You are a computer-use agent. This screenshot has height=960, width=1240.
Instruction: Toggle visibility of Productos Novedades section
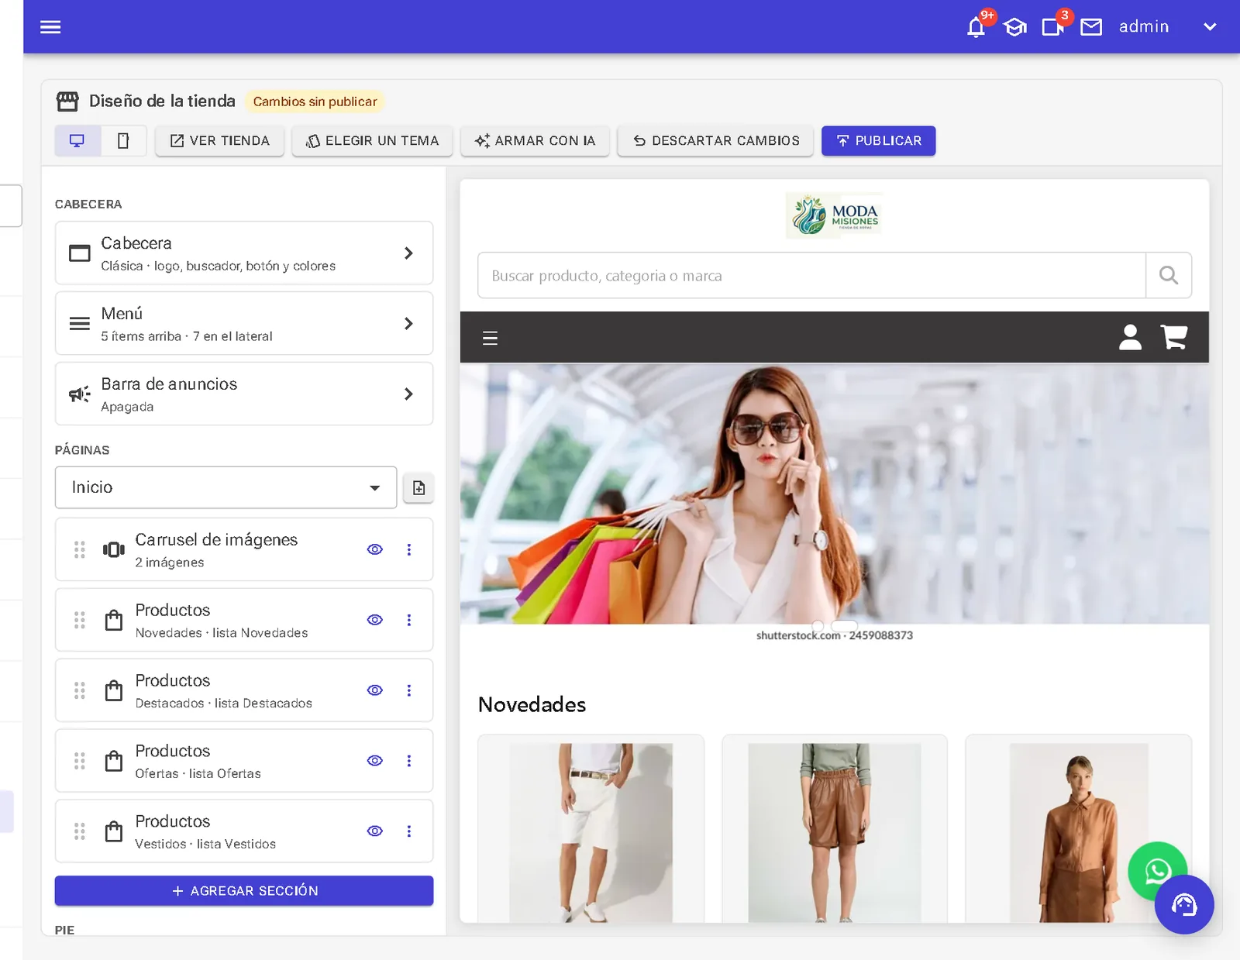click(375, 620)
